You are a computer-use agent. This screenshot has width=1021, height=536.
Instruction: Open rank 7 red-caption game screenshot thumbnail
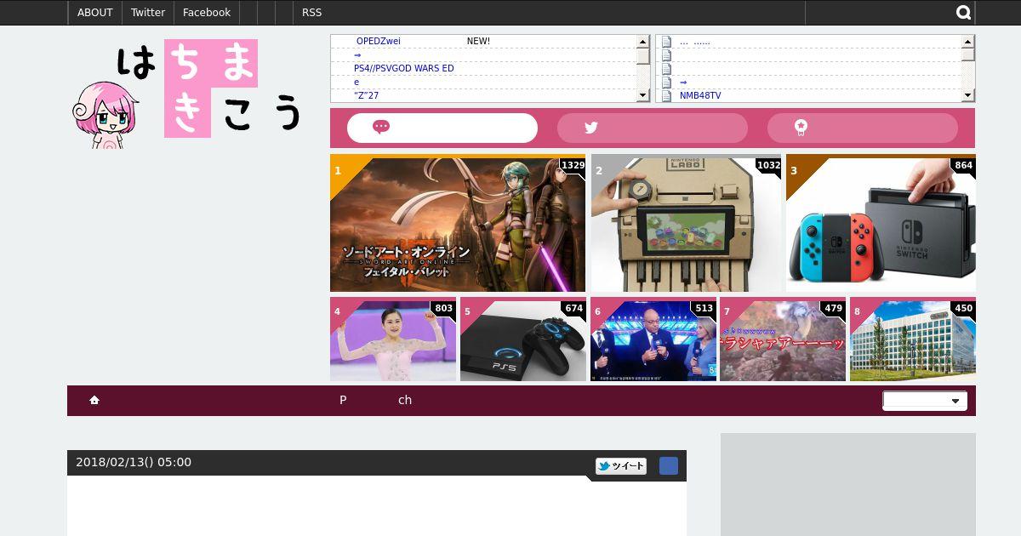point(783,339)
